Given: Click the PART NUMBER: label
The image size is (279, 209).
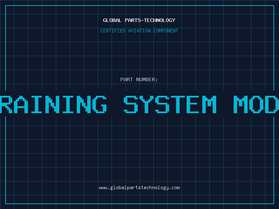Looking at the screenshot, I should pos(139,79).
